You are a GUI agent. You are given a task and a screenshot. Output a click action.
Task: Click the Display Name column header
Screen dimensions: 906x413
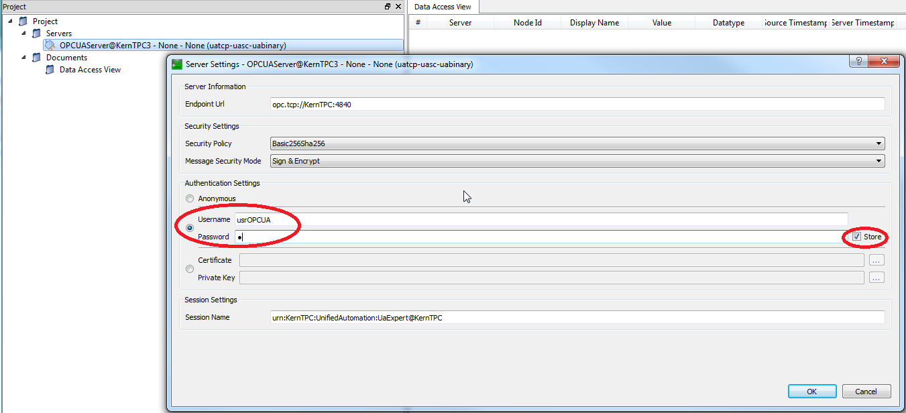coord(594,23)
